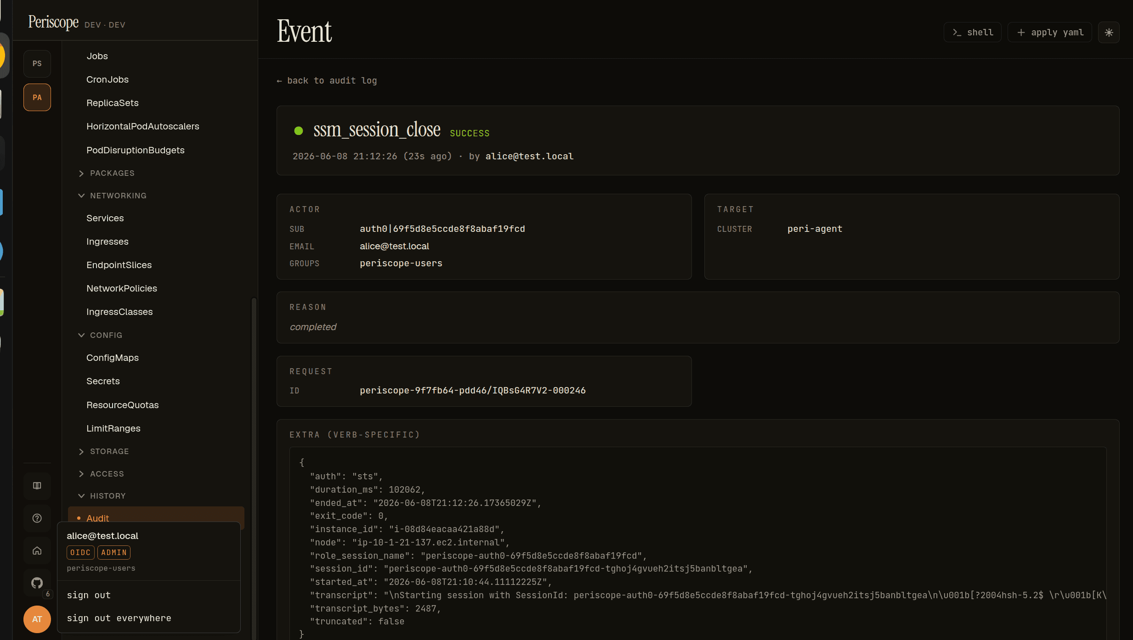Click the Periscope logo

click(x=53, y=22)
